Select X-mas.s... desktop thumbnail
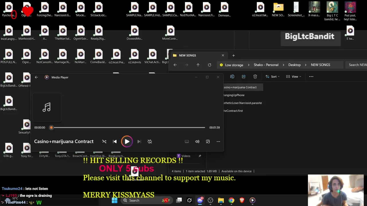Viewport: 367px width, 206px height. 314,10
